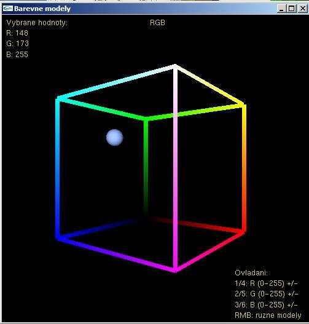The image size is (309, 324).
Task: Click the magenta vertex at cube bottom
Action: point(175,270)
